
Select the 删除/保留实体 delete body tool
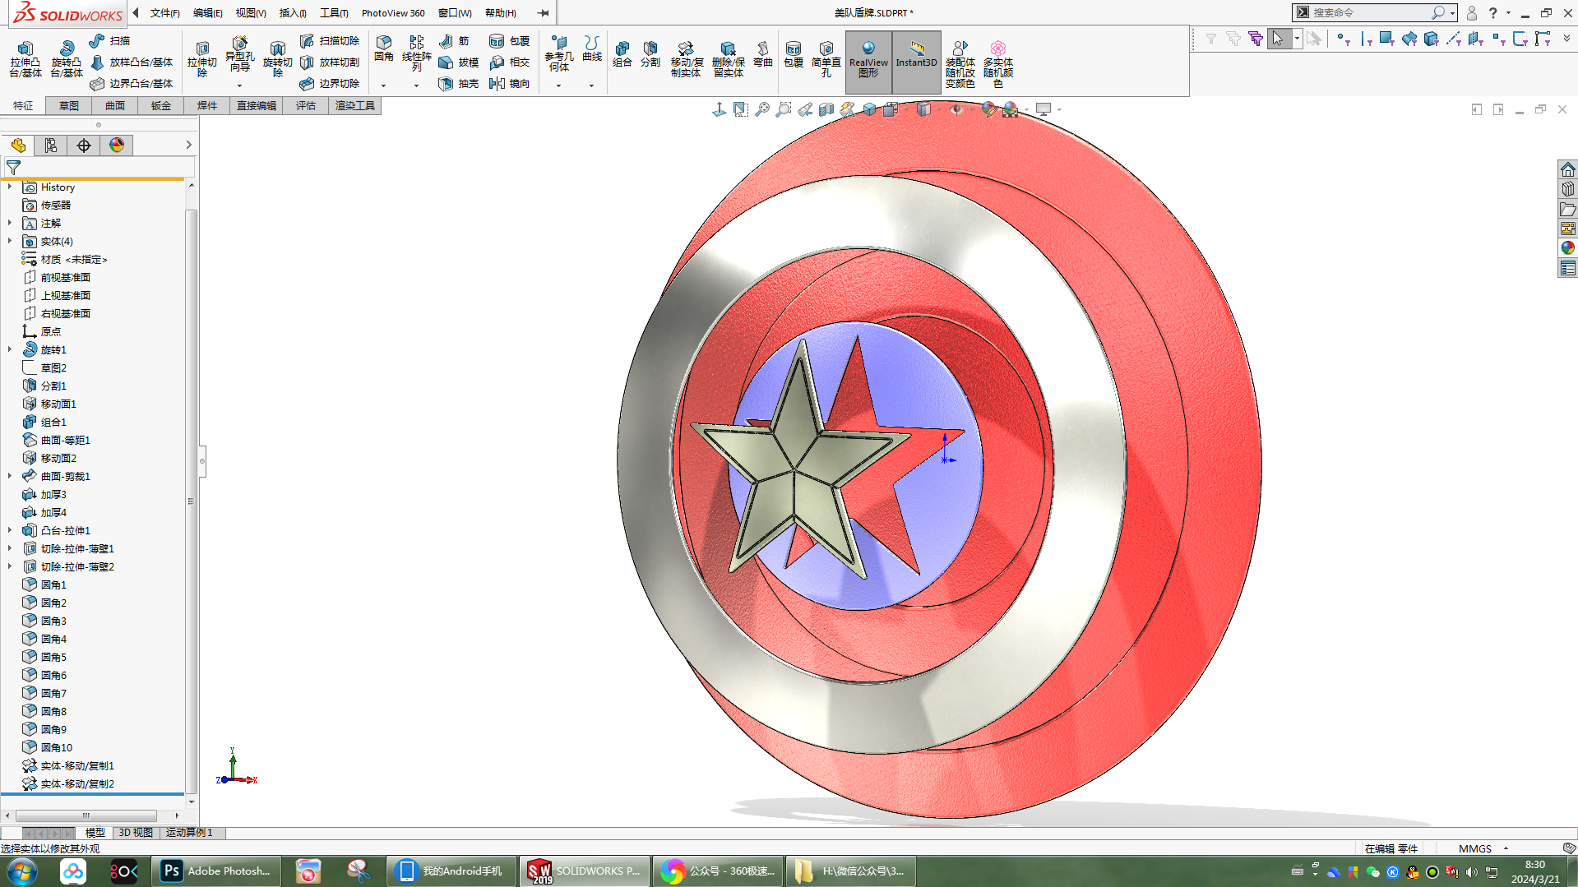pyautogui.click(x=728, y=59)
